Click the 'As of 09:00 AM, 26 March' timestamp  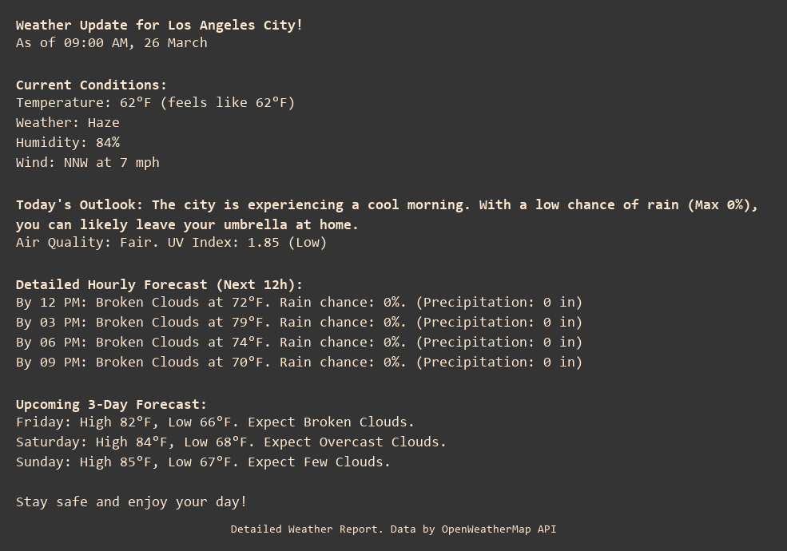[x=111, y=42]
